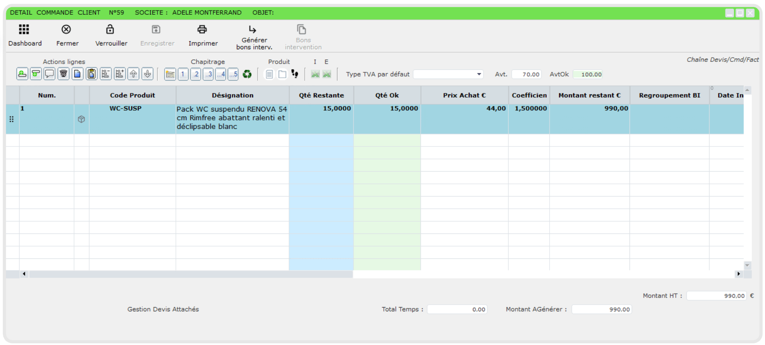Open the Dashboard grid icon

point(24,29)
